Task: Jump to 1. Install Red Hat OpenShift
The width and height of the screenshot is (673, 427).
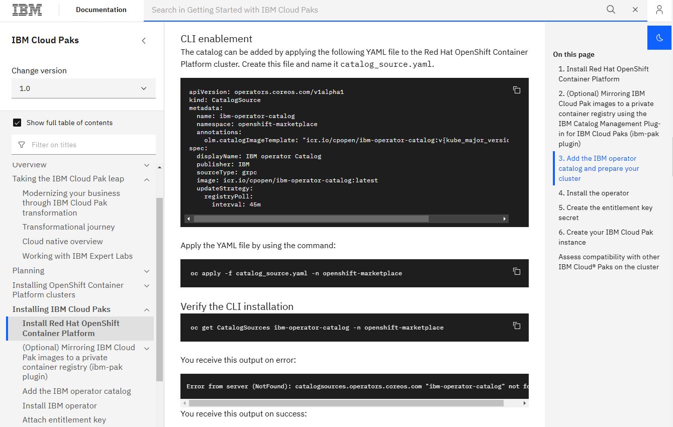Action: pos(604,74)
